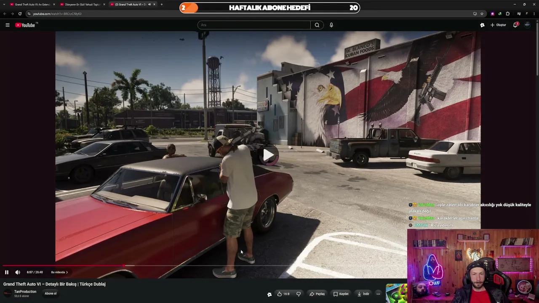
Task: Start voice search with microphone icon
Action: [x=331, y=25]
